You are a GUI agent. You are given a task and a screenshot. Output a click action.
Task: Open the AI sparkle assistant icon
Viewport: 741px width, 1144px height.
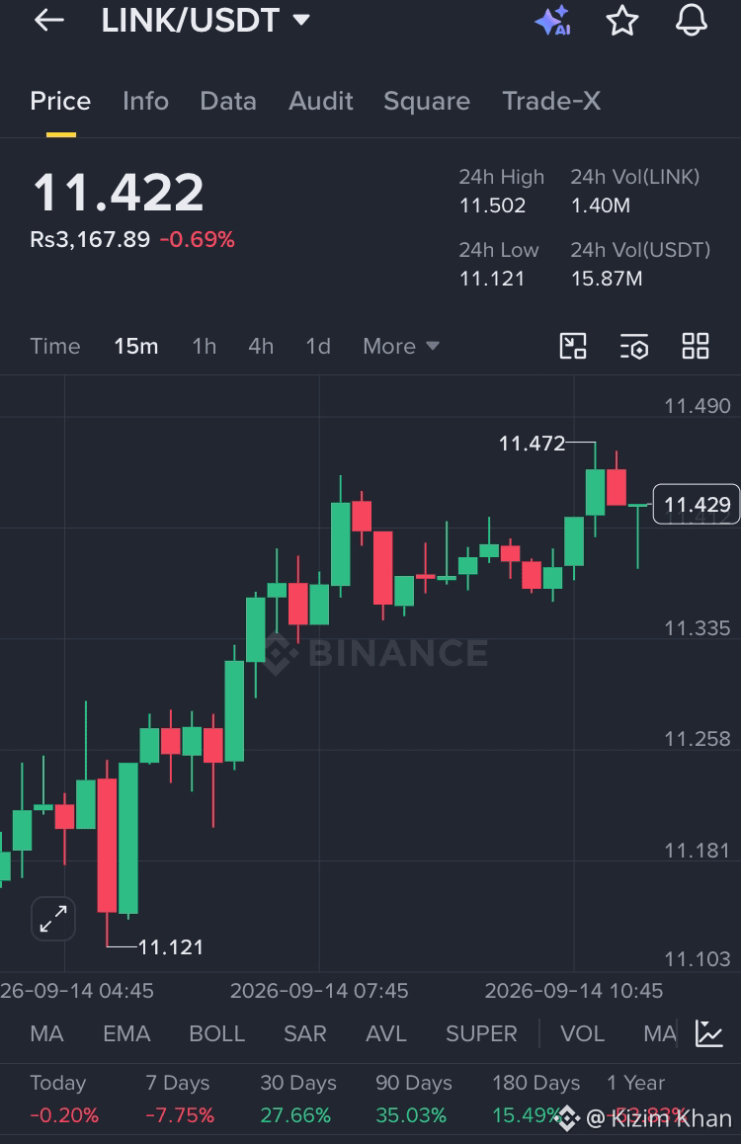click(553, 20)
